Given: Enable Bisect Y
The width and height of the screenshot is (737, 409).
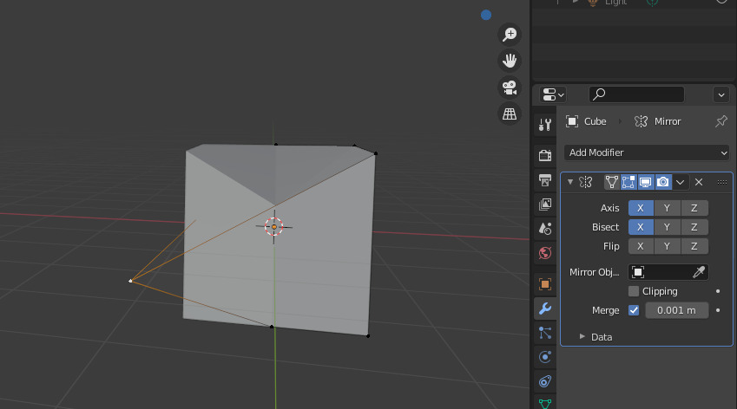Looking at the screenshot, I should click(667, 228).
